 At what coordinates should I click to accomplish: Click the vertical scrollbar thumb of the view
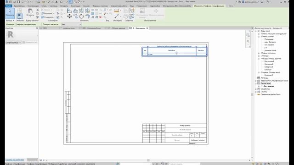coord(252,95)
